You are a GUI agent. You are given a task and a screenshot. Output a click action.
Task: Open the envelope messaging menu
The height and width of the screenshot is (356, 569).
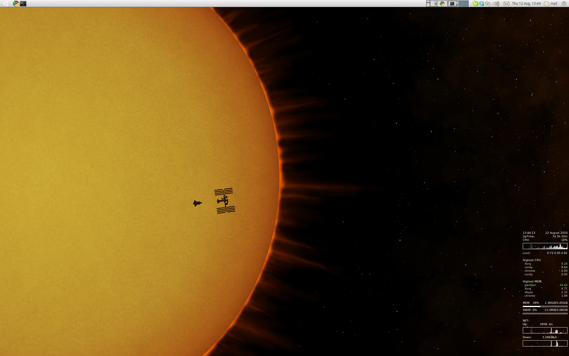click(x=506, y=4)
